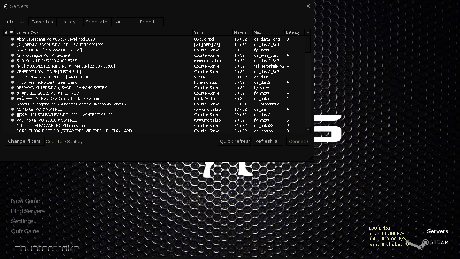460x259 pixels.
Task: Click the shield icon beside Cs.Pro-League.Ro server
Action: tap(12, 55)
